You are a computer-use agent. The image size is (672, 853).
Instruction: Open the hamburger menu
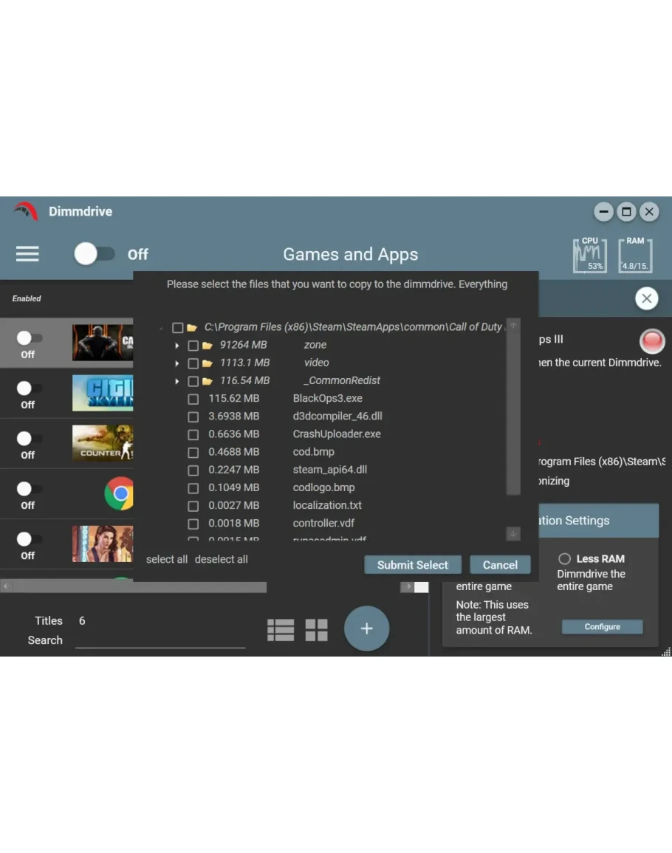(27, 254)
